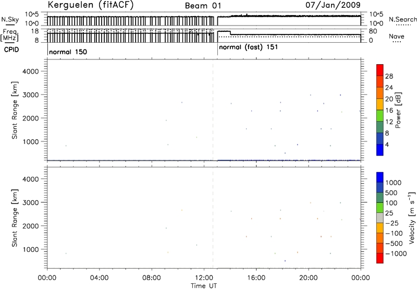Click the 04:00 time tick label
This screenshot has height=289, width=417.
pos(100,278)
